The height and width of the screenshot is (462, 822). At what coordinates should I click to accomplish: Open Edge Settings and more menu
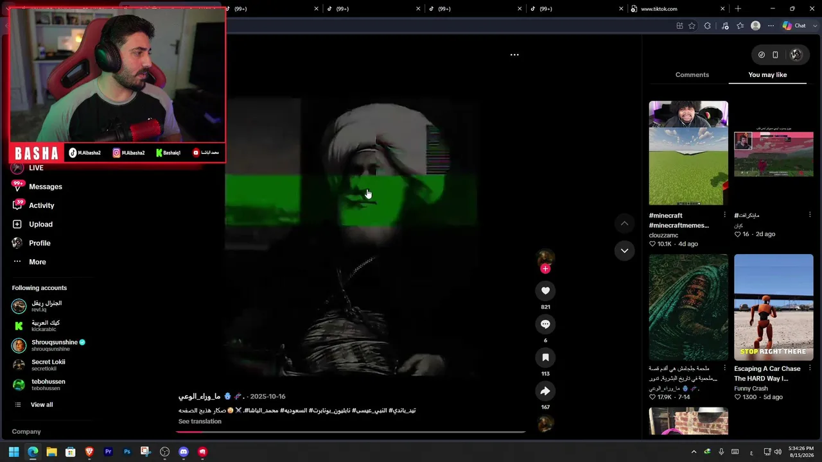[771, 26]
